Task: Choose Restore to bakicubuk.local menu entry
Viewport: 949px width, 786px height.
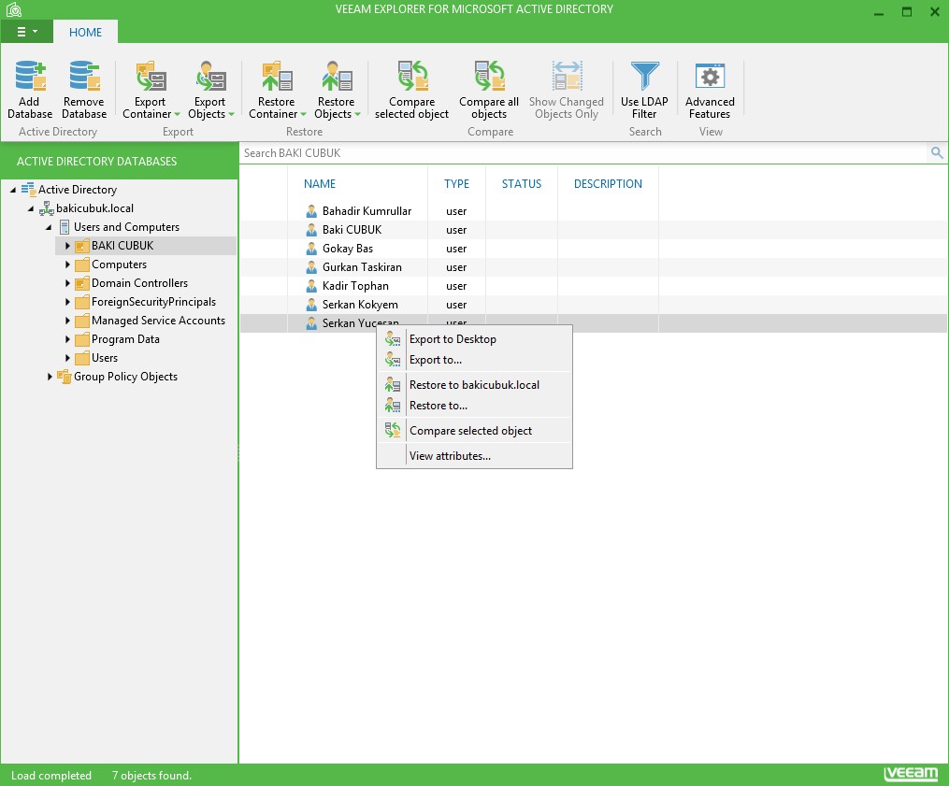Action: coord(475,385)
